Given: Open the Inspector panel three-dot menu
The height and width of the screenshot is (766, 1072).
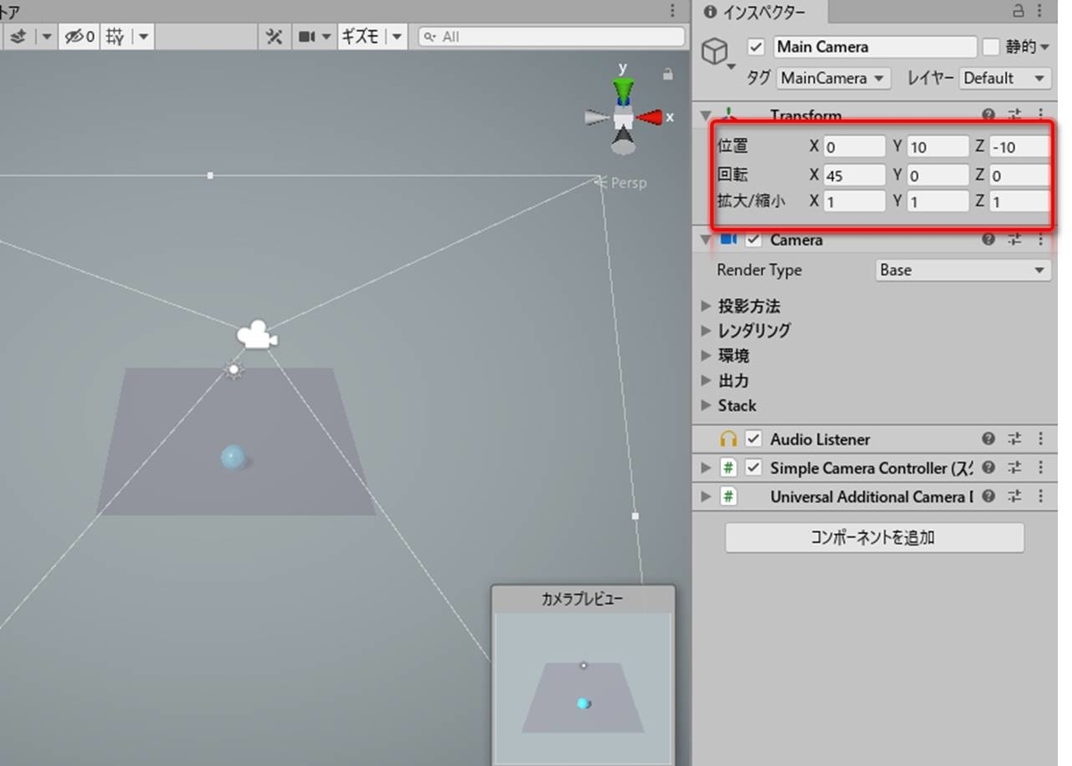Looking at the screenshot, I should coord(1042,11).
